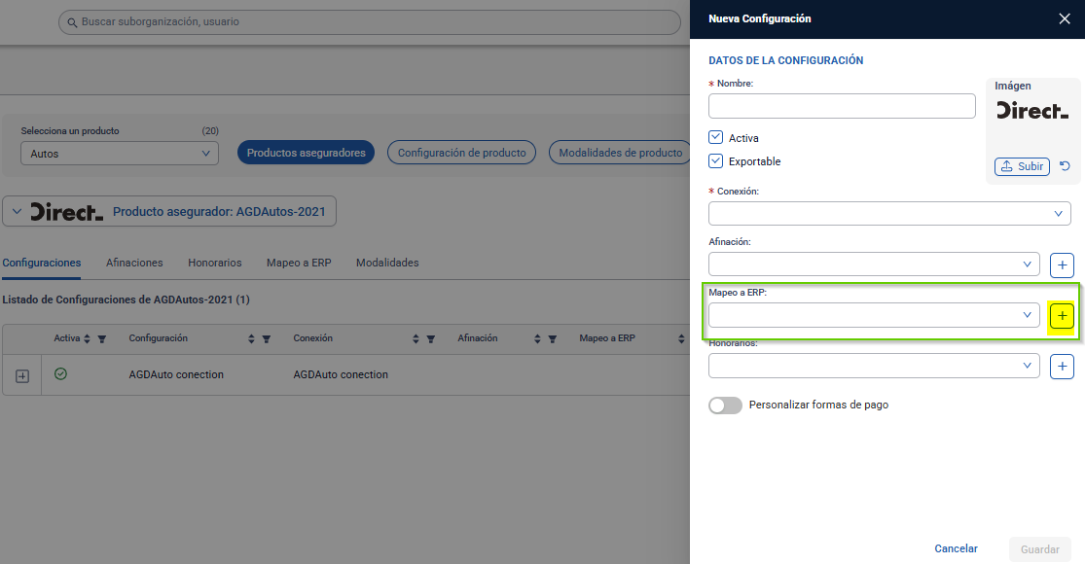Filter the Activa column

(x=102, y=339)
